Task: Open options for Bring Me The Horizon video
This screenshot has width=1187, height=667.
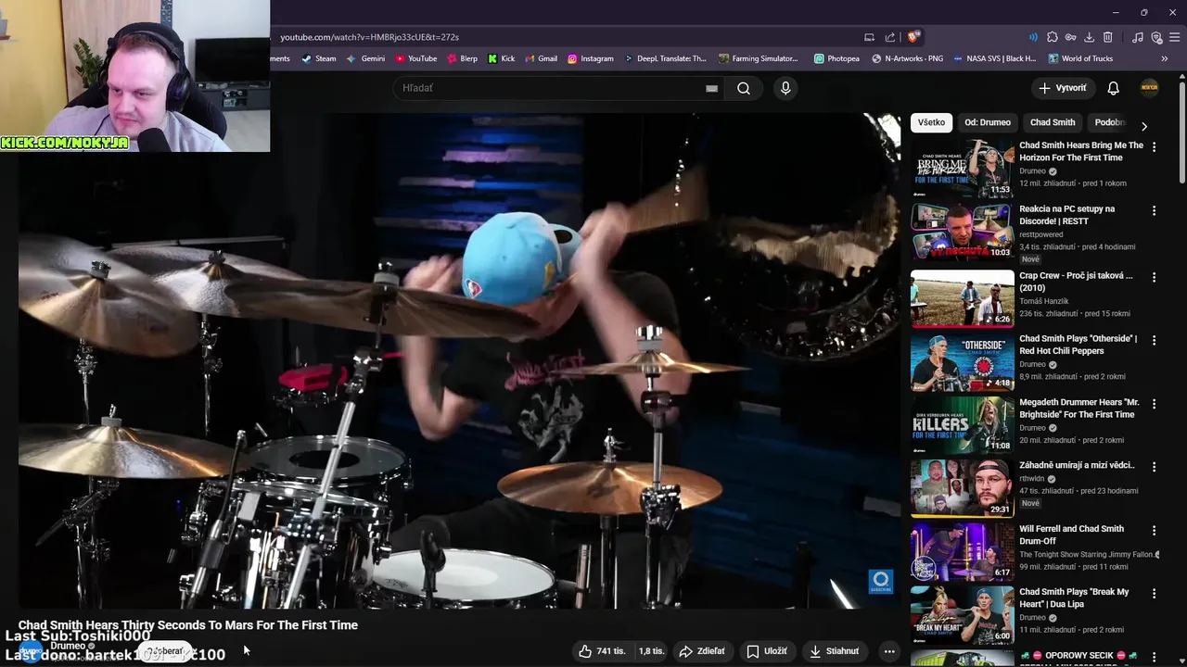Action: point(1154,146)
